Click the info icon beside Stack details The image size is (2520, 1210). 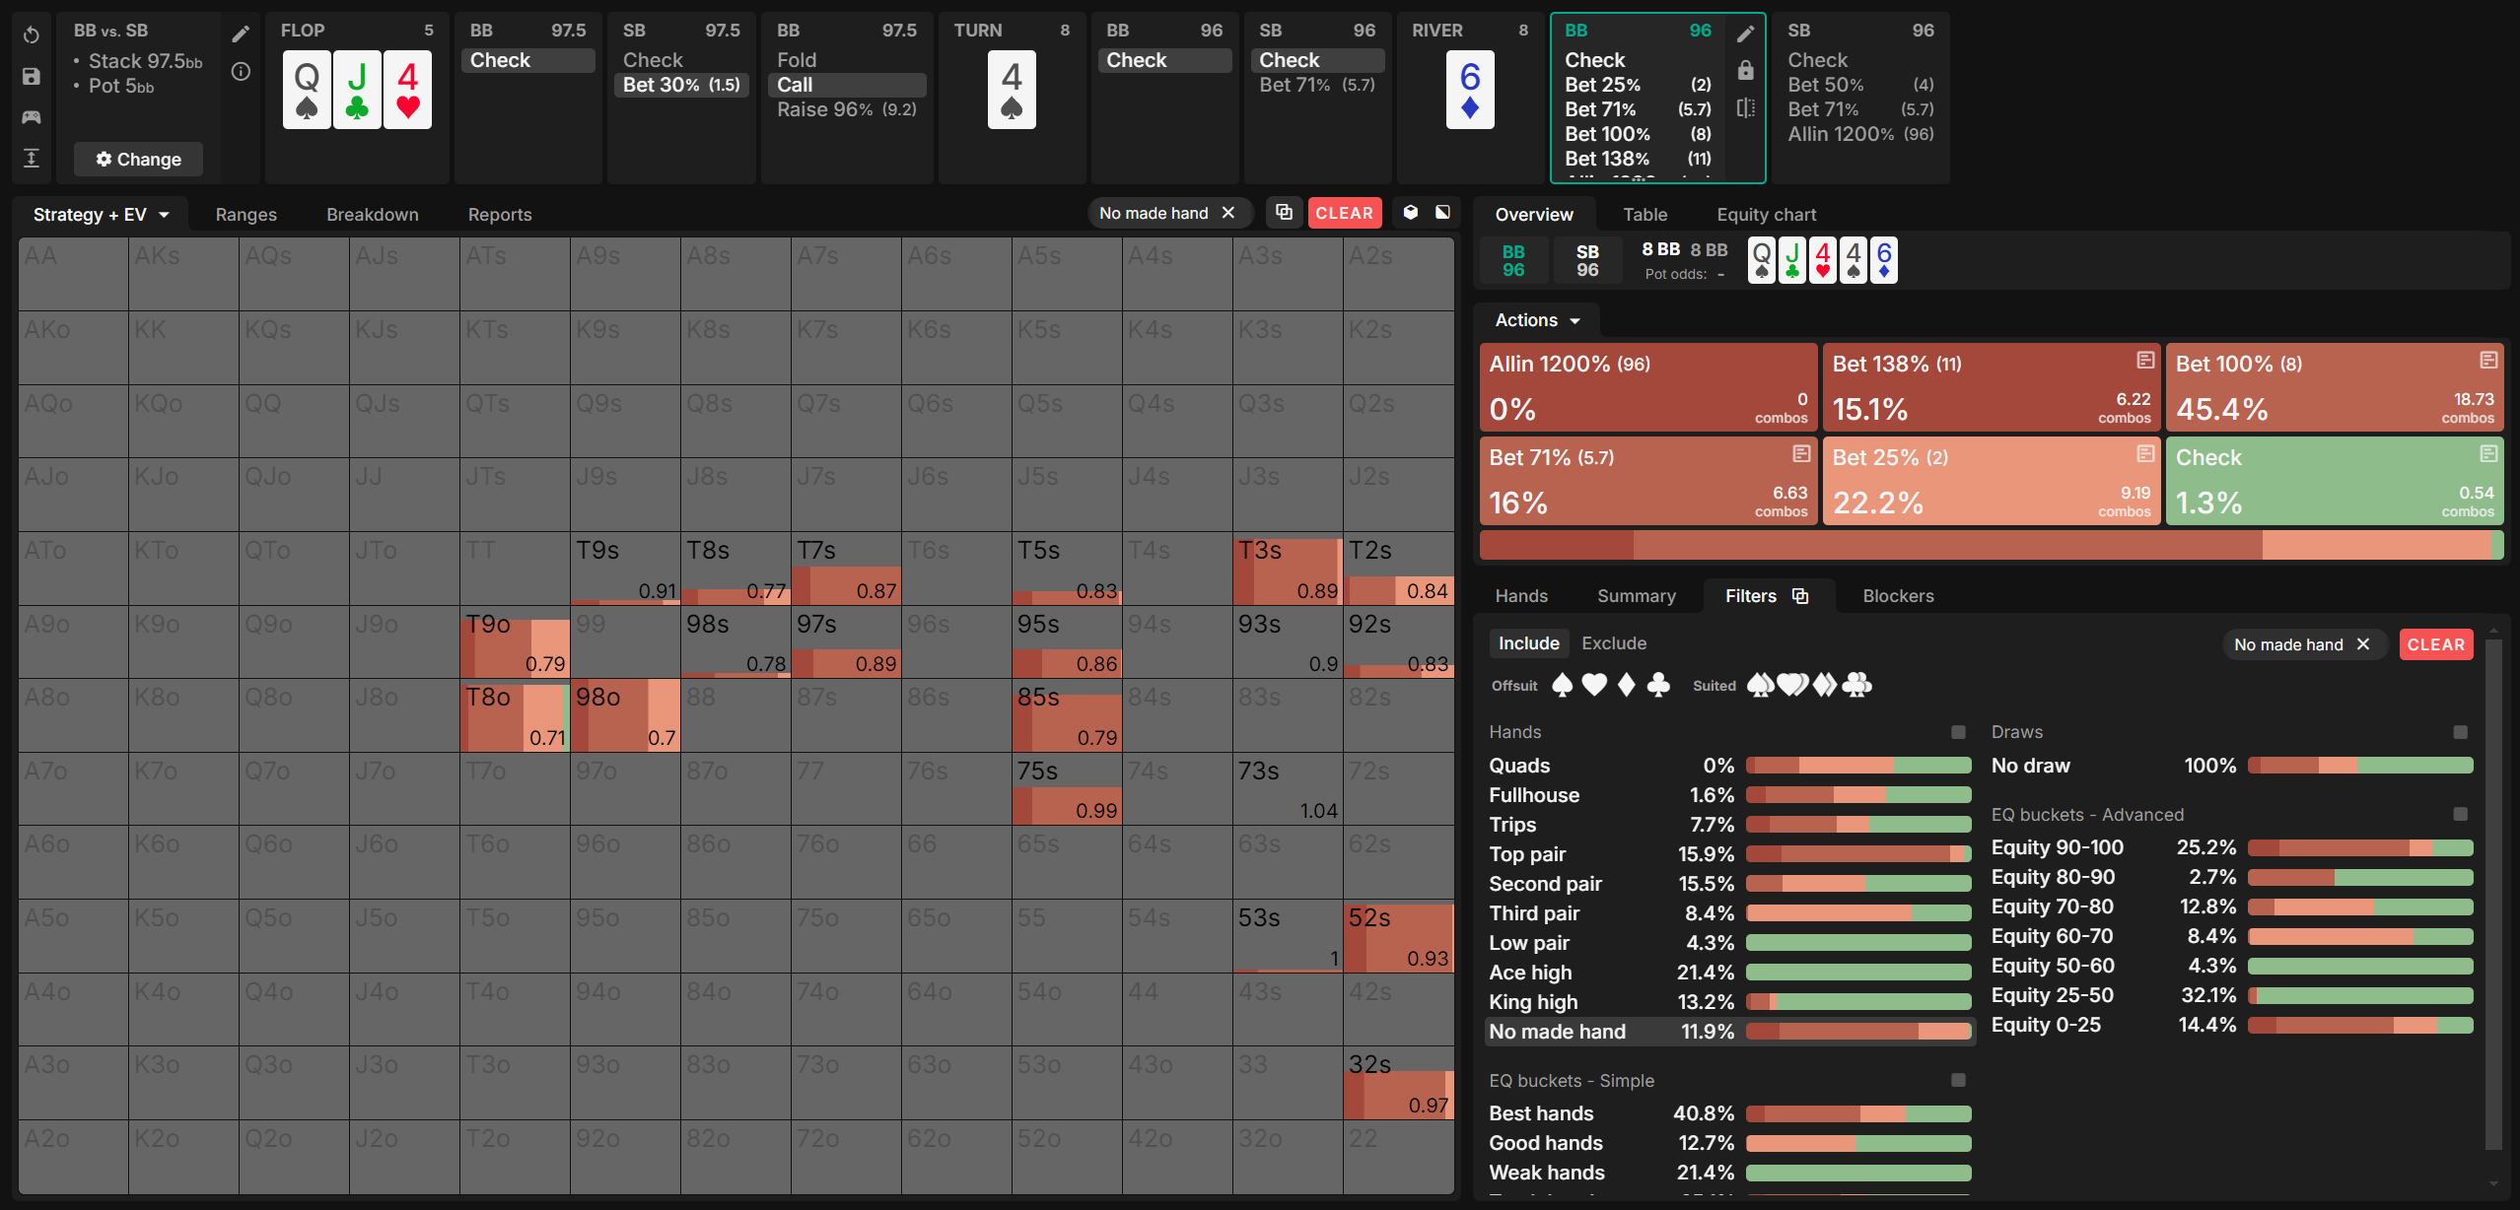pyautogui.click(x=241, y=72)
